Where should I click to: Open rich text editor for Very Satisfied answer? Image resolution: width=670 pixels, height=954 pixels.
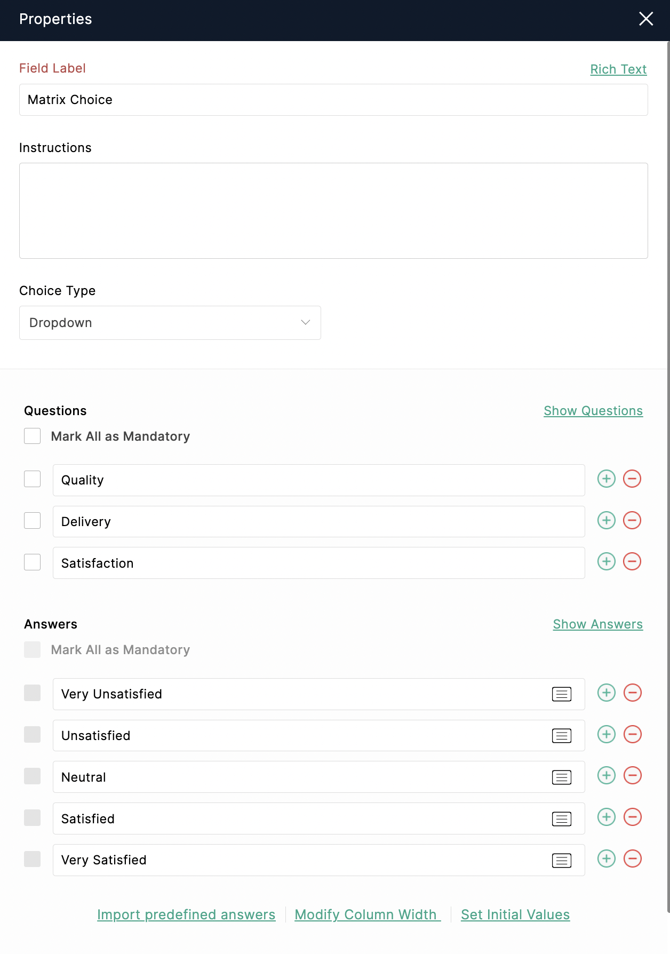coord(562,860)
